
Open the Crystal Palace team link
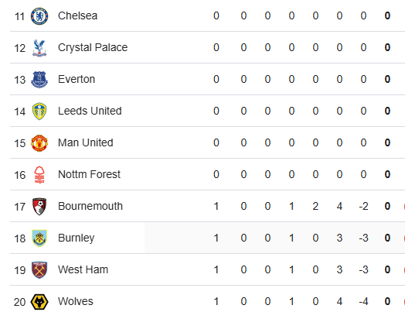tap(93, 47)
